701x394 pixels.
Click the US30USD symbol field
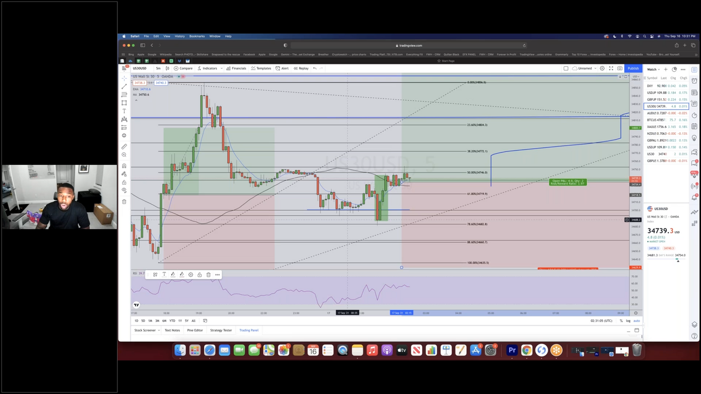[x=141, y=68]
